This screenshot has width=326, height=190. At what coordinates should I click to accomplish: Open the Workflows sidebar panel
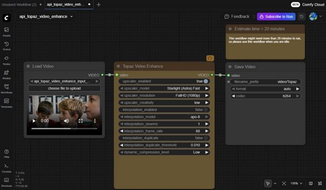[7, 89]
